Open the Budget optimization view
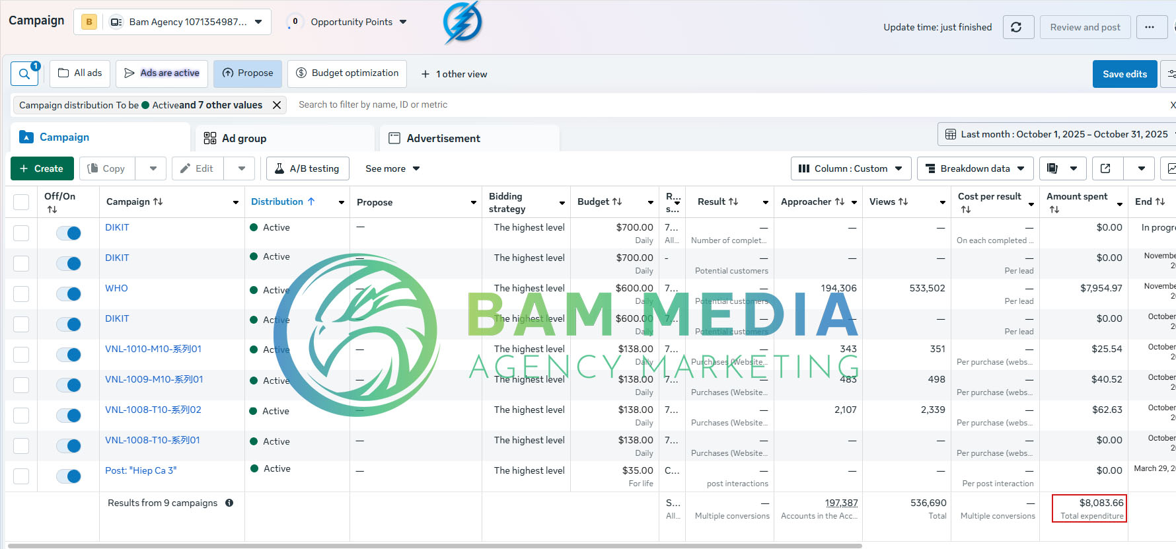This screenshot has height=549, width=1176. click(347, 73)
